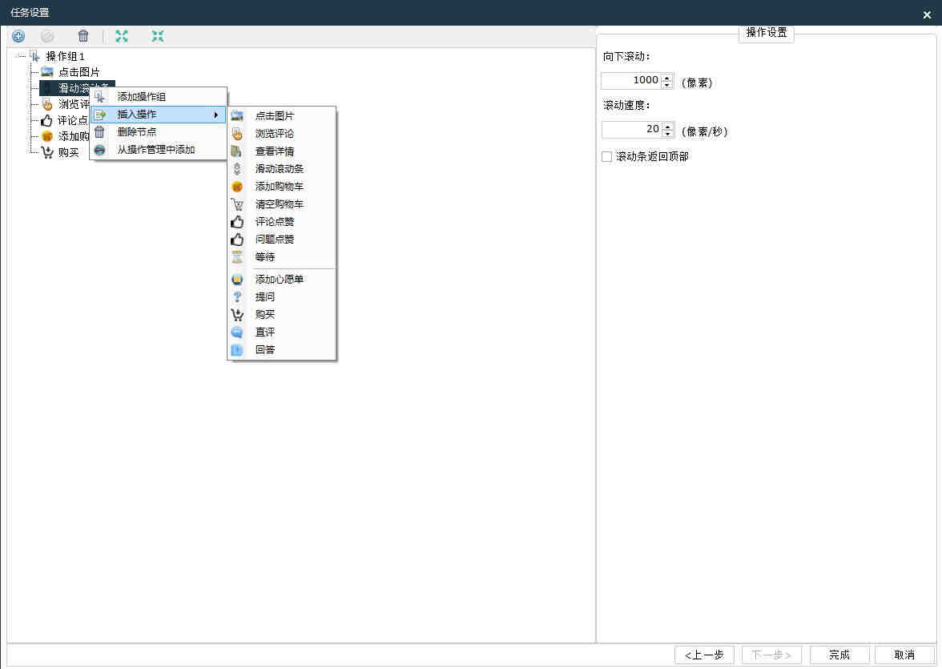
Task: Click the 取消 button
Action: pos(904,655)
